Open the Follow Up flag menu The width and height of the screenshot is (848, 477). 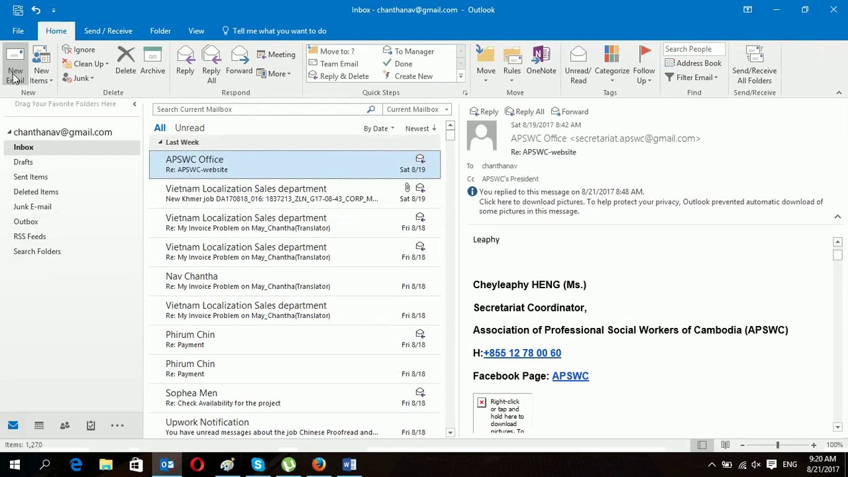(643, 65)
